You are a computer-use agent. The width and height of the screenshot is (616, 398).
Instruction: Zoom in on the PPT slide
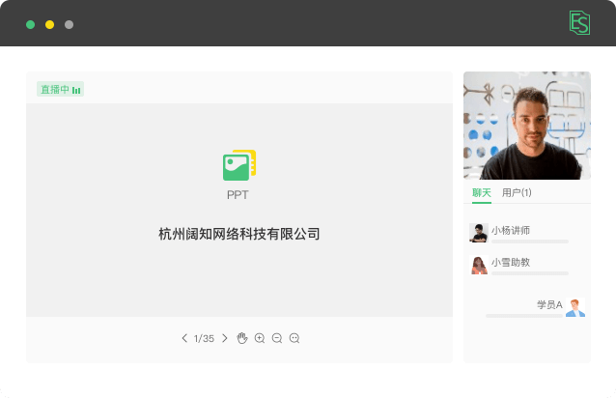pos(260,338)
